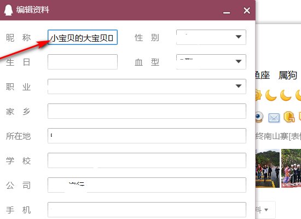Expand the 血型 blood type dropdown
The width and height of the screenshot is (301, 219).
(211, 62)
